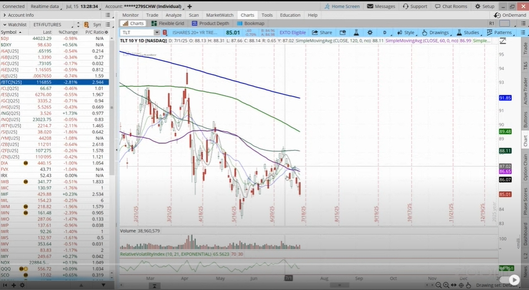This screenshot has width=529, height=290.
Task: Select the /BTC[N25] watchlist row
Action: 54,82
